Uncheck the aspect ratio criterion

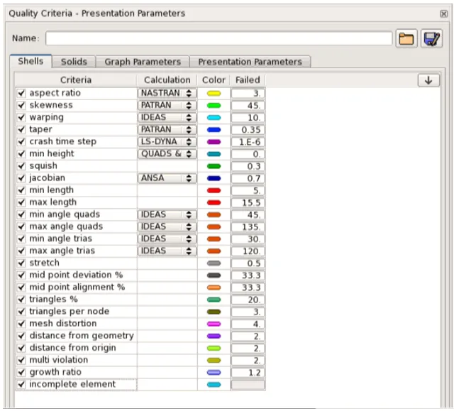[x=21, y=93]
